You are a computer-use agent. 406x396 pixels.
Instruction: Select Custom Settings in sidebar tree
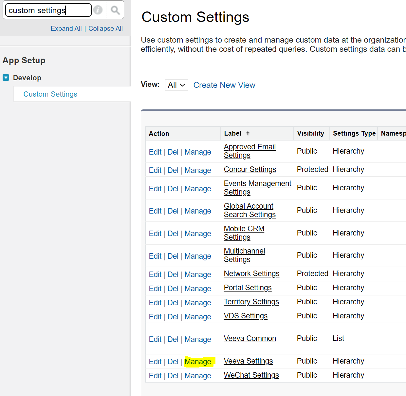50,94
